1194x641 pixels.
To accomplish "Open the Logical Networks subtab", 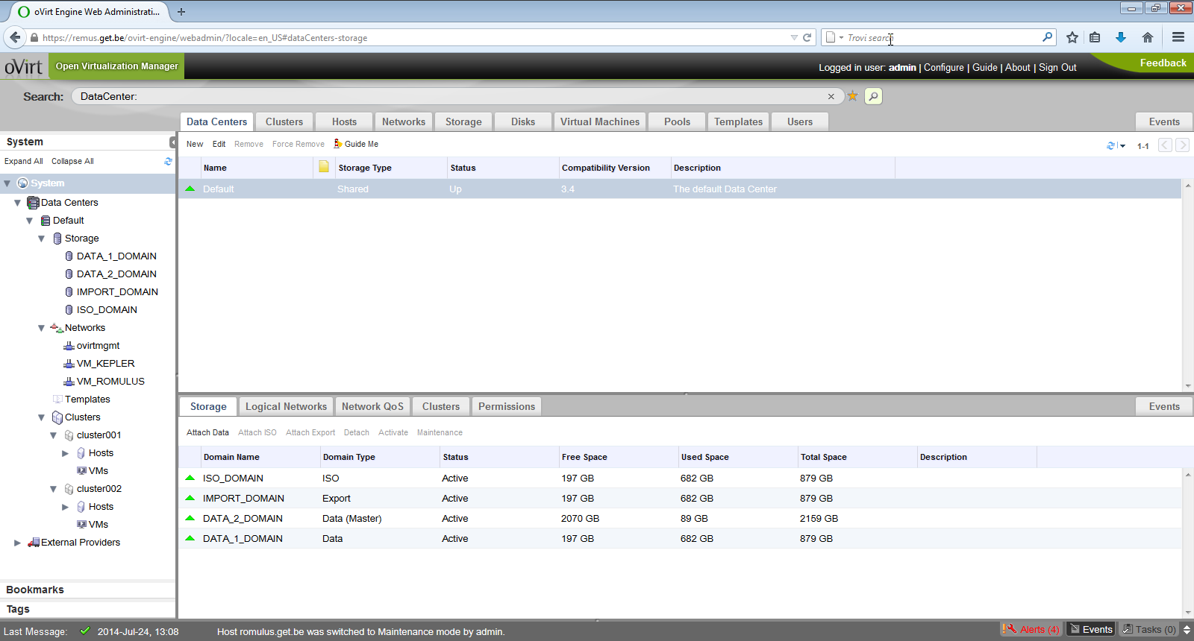I will point(286,406).
